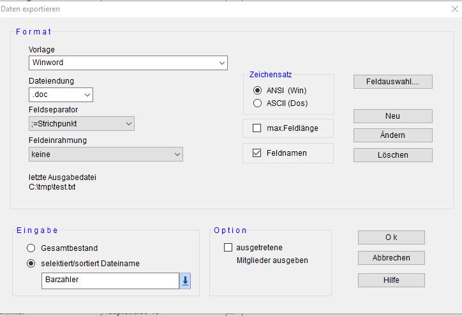Select the ANSI (Win) radio button
The height and width of the screenshot is (316, 462).
pos(257,90)
